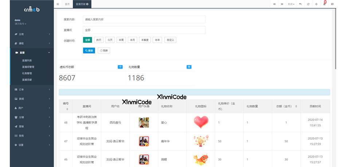Sort the table by the 编号 column arrows
Screen dimensions: 346x167
[67, 109]
